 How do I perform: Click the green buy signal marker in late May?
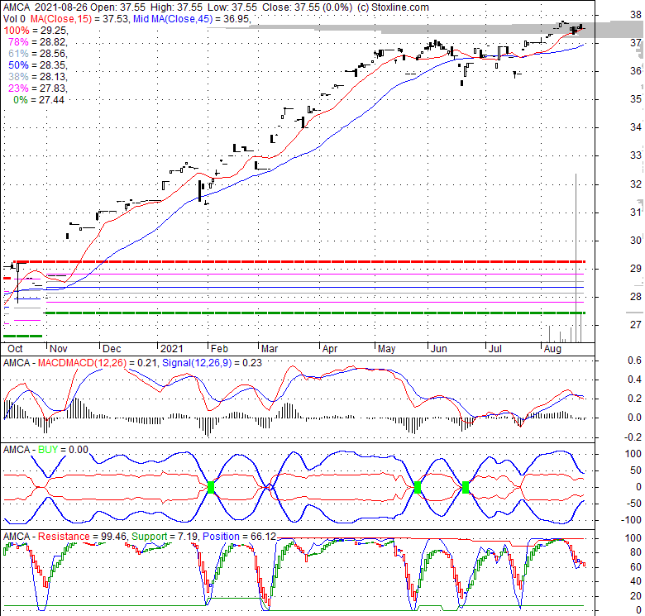click(x=418, y=487)
